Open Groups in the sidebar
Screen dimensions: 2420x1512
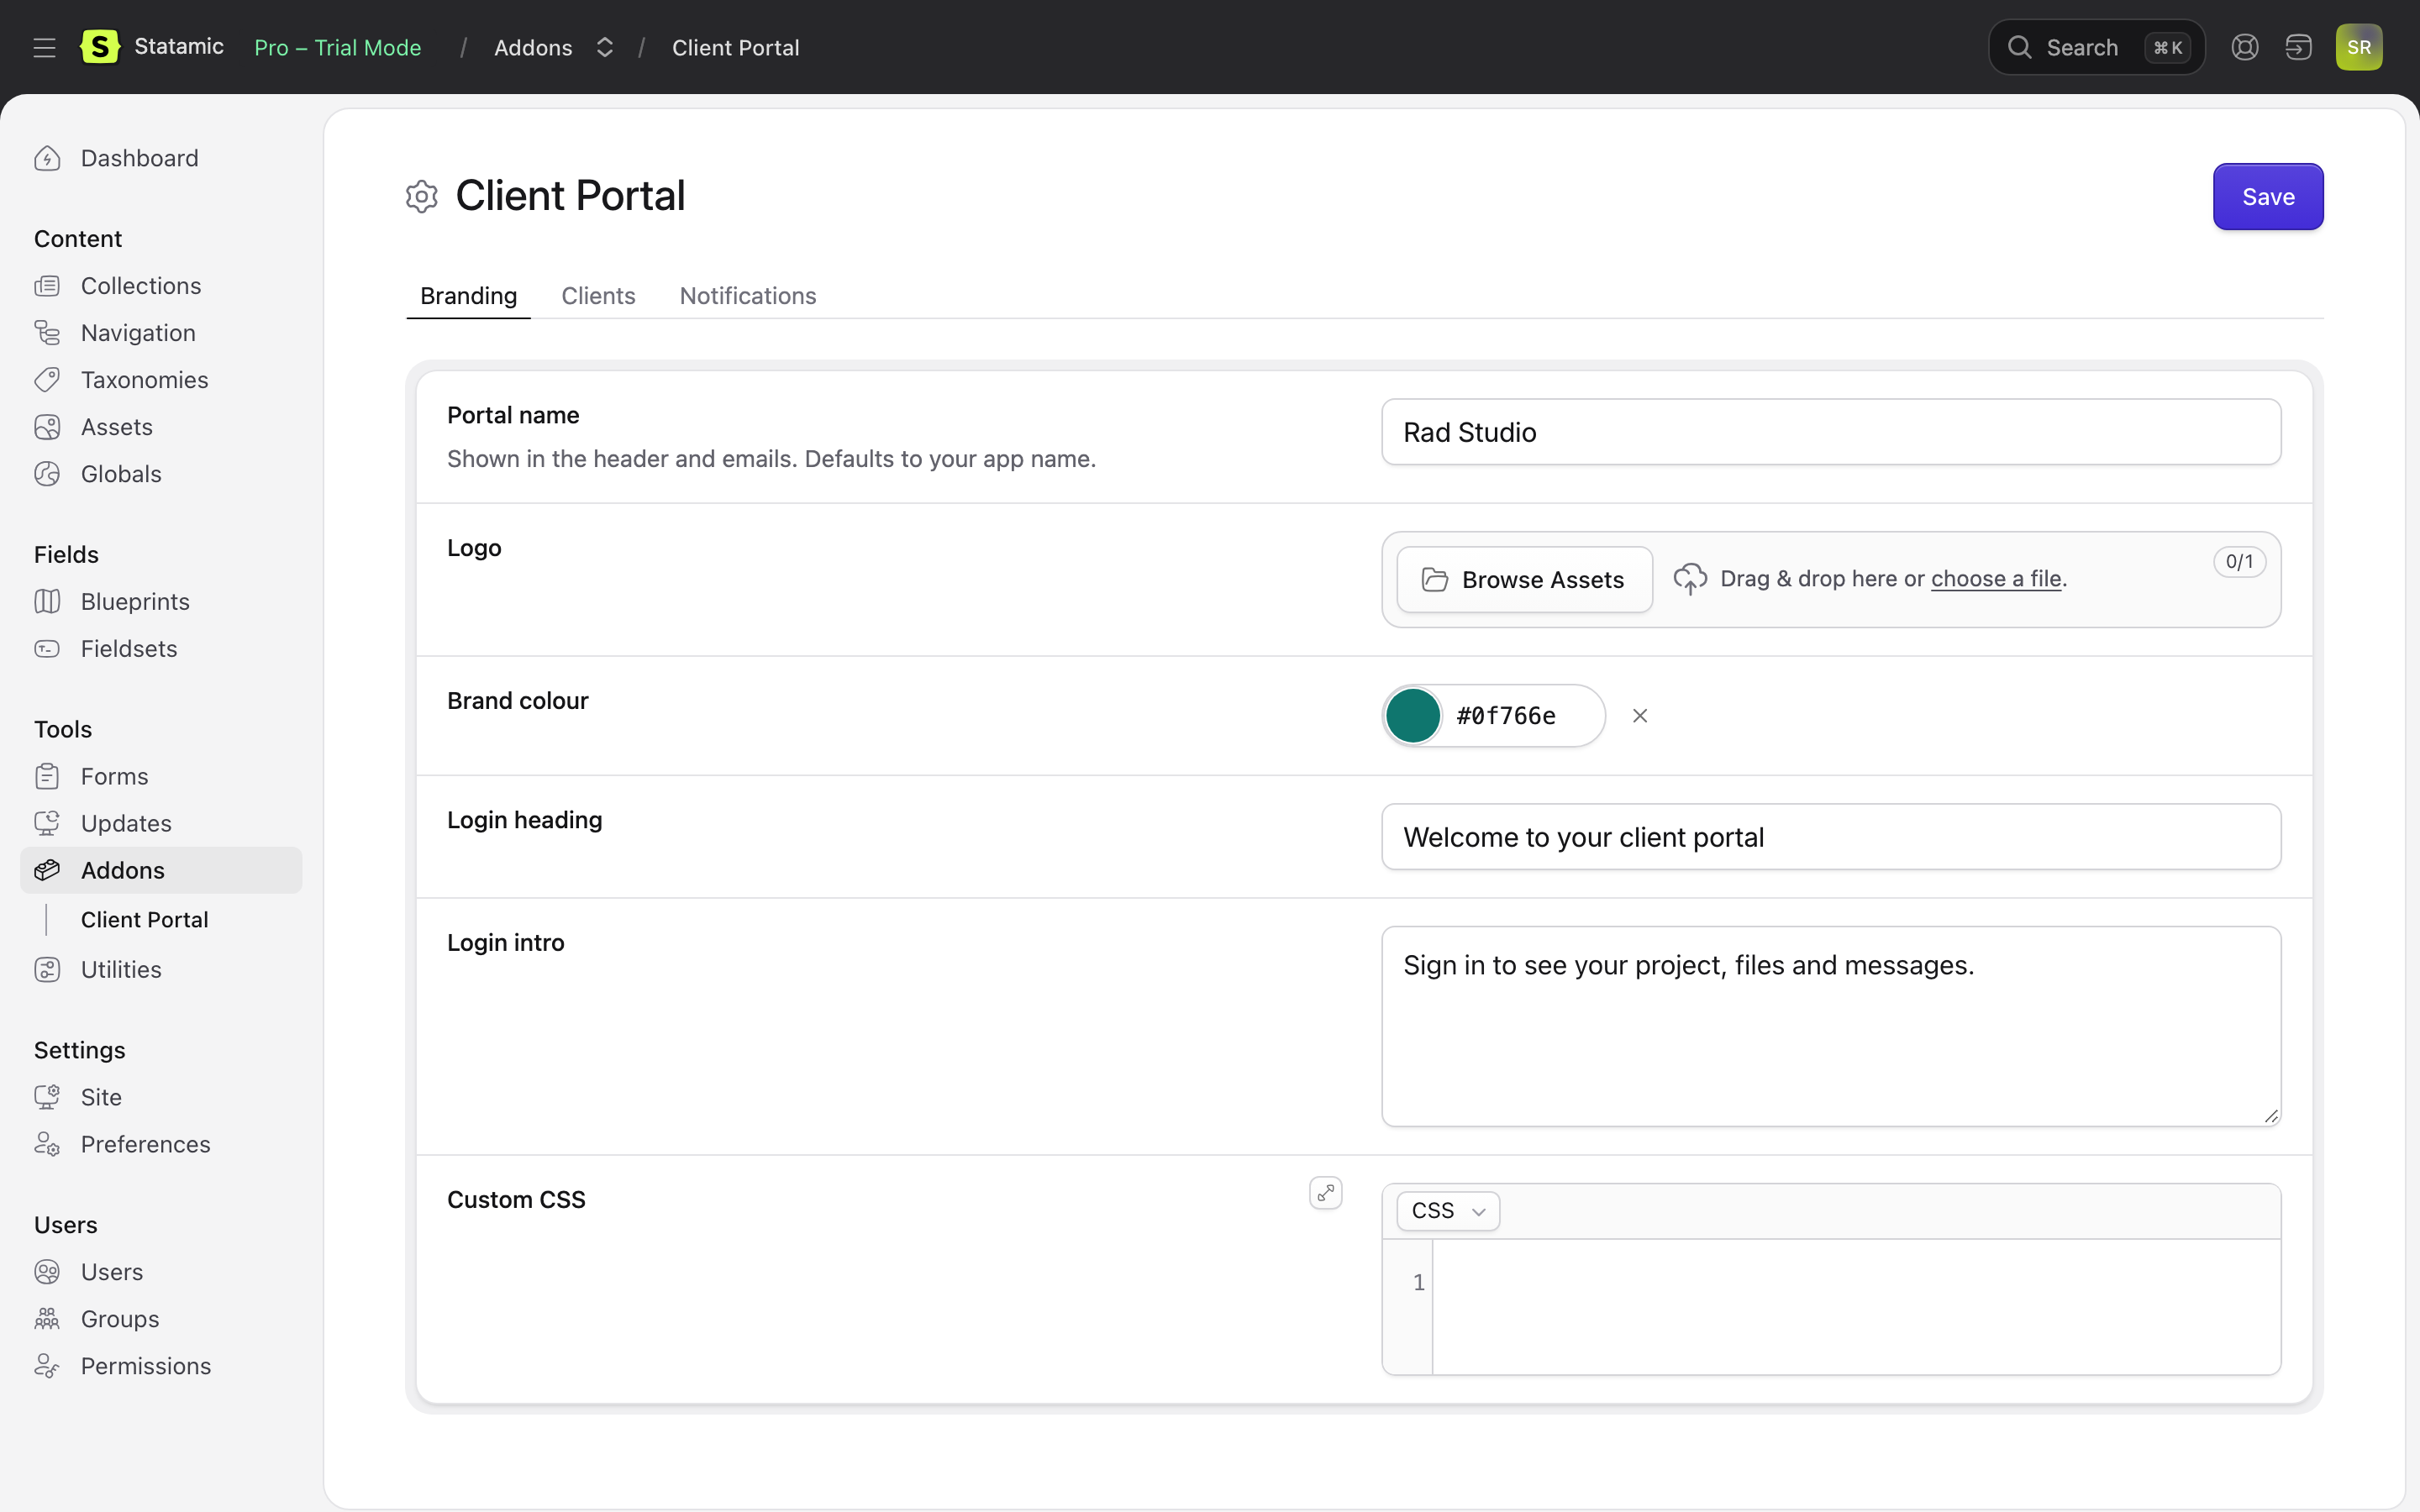point(120,1320)
